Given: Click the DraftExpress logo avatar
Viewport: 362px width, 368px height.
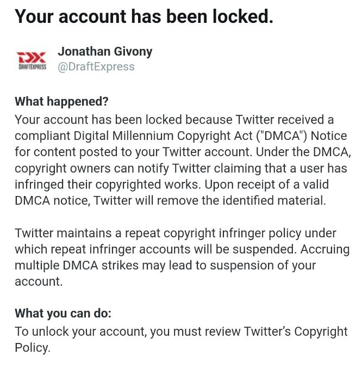Looking at the screenshot, I should tap(32, 59).
